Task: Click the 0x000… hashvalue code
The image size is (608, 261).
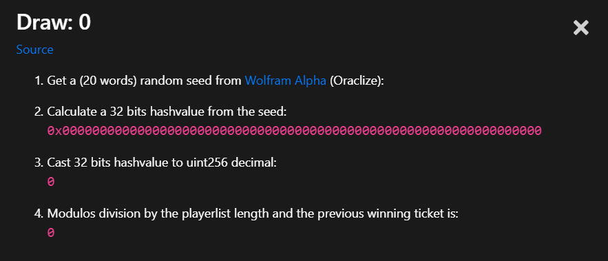Action: pyautogui.click(x=294, y=131)
